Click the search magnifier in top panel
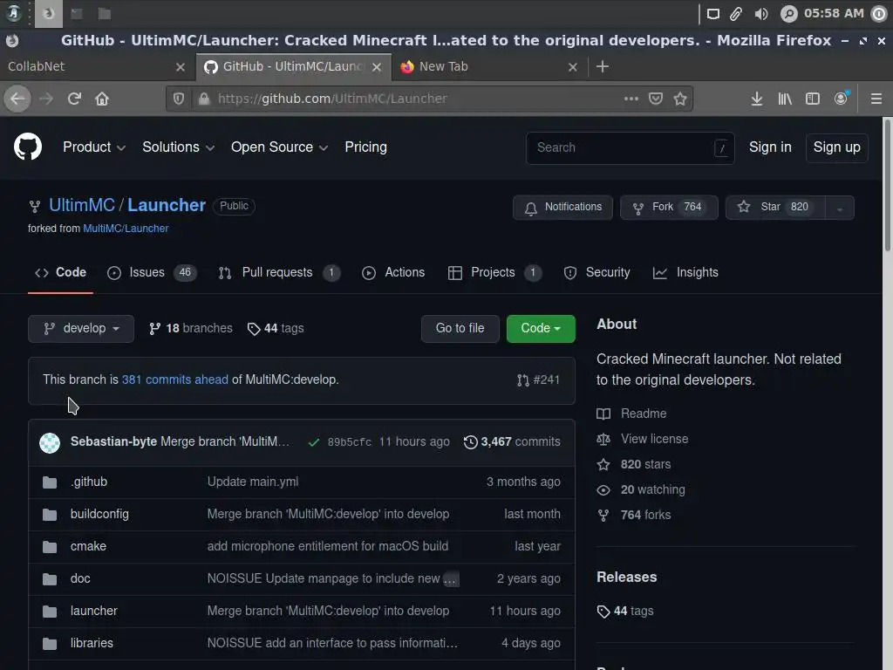Screen dimensions: 893x670 point(788,14)
